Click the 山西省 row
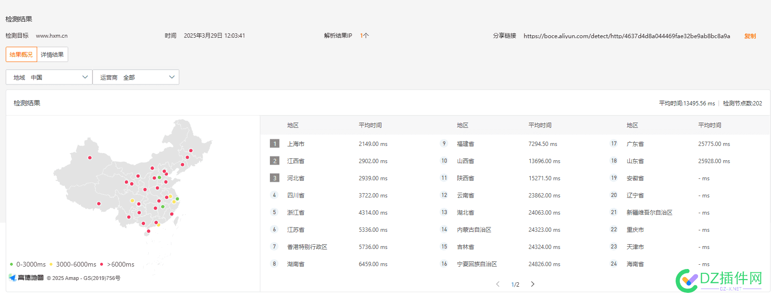The height and width of the screenshot is (300, 771). pyautogui.click(x=515, y=161)
